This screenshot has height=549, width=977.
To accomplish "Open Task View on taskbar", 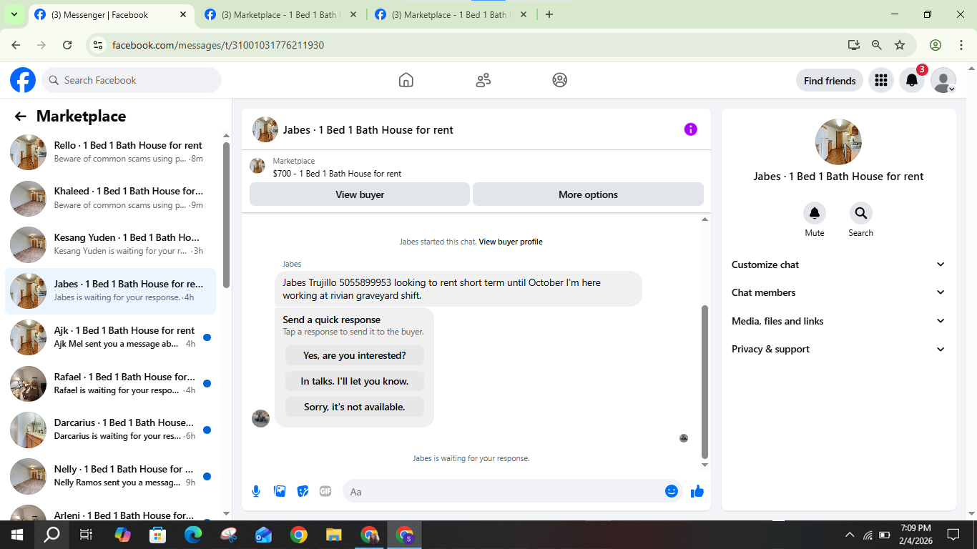I will pyautogui.click(x=86, y=535).
